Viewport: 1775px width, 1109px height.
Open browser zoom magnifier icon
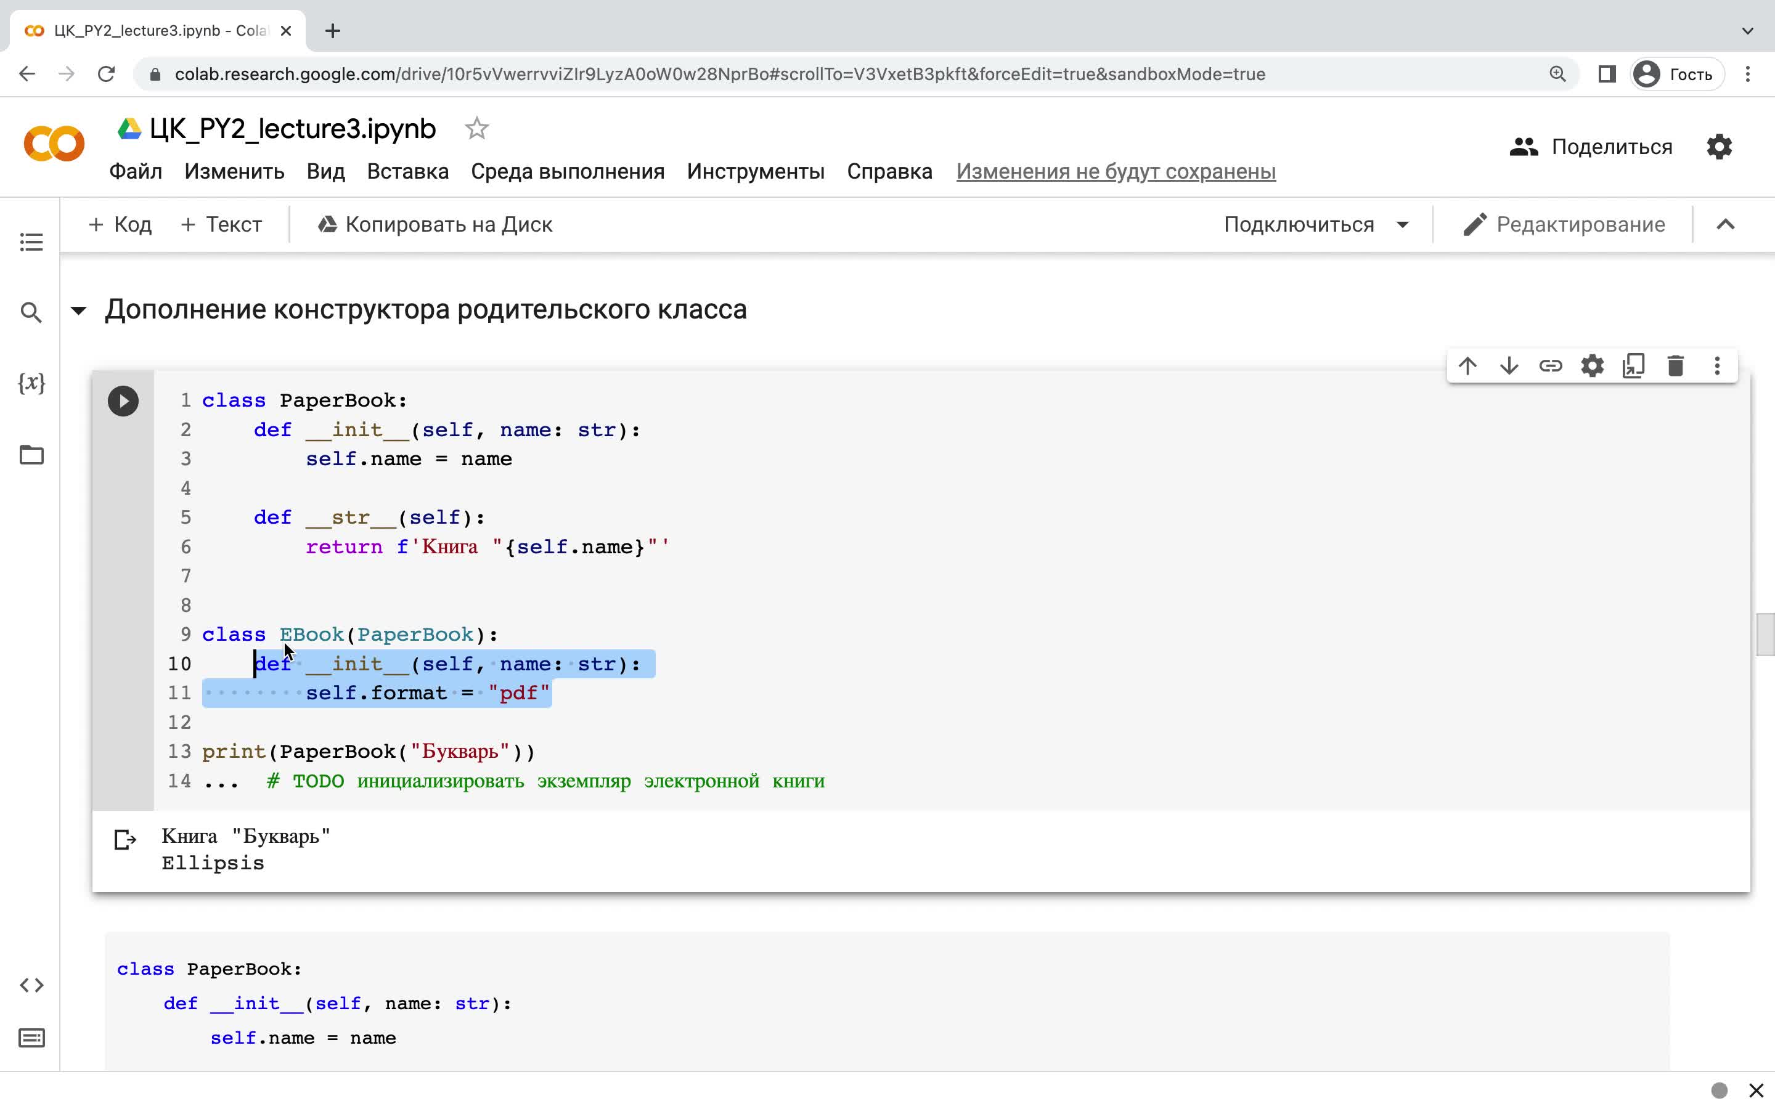click(1558, 74)
